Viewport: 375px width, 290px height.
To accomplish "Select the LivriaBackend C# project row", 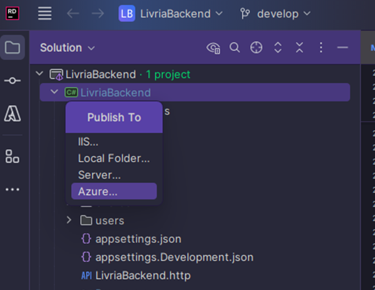I will (x=195, y=92).
